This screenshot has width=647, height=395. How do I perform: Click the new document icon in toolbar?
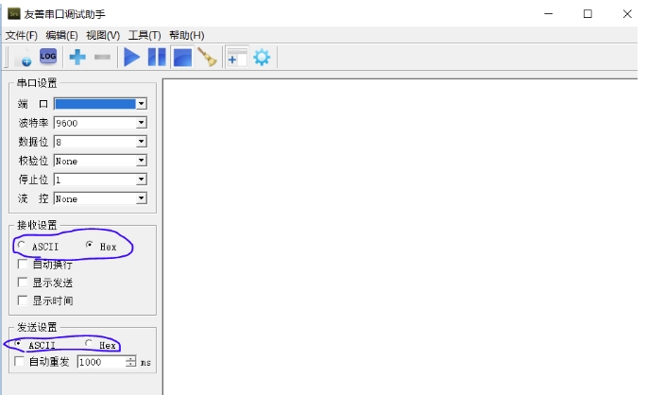pyautogui.click(x=23, y=57)
